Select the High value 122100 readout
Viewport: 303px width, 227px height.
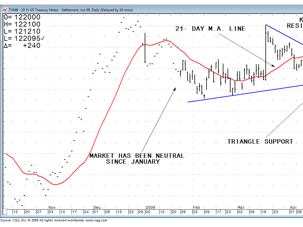(x=22, y=25)
